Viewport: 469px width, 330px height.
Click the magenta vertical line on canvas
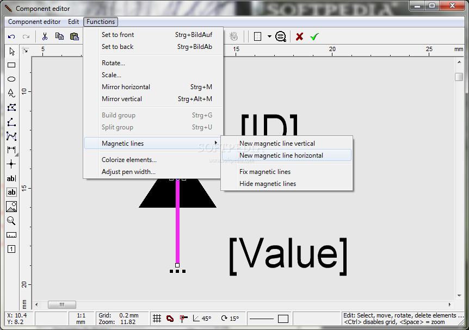[177, 221]
